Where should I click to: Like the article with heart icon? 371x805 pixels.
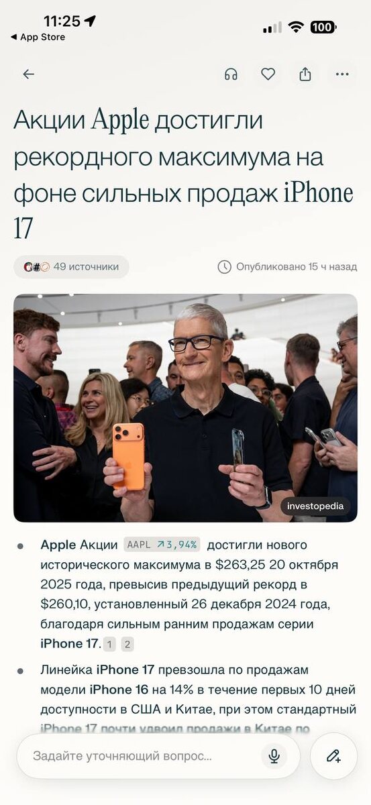click(x=268, y=74)
